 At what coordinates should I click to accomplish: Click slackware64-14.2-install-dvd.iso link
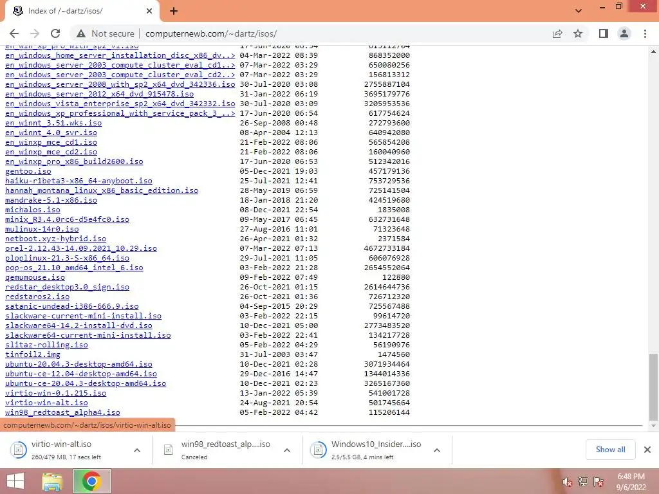(79, 325)
